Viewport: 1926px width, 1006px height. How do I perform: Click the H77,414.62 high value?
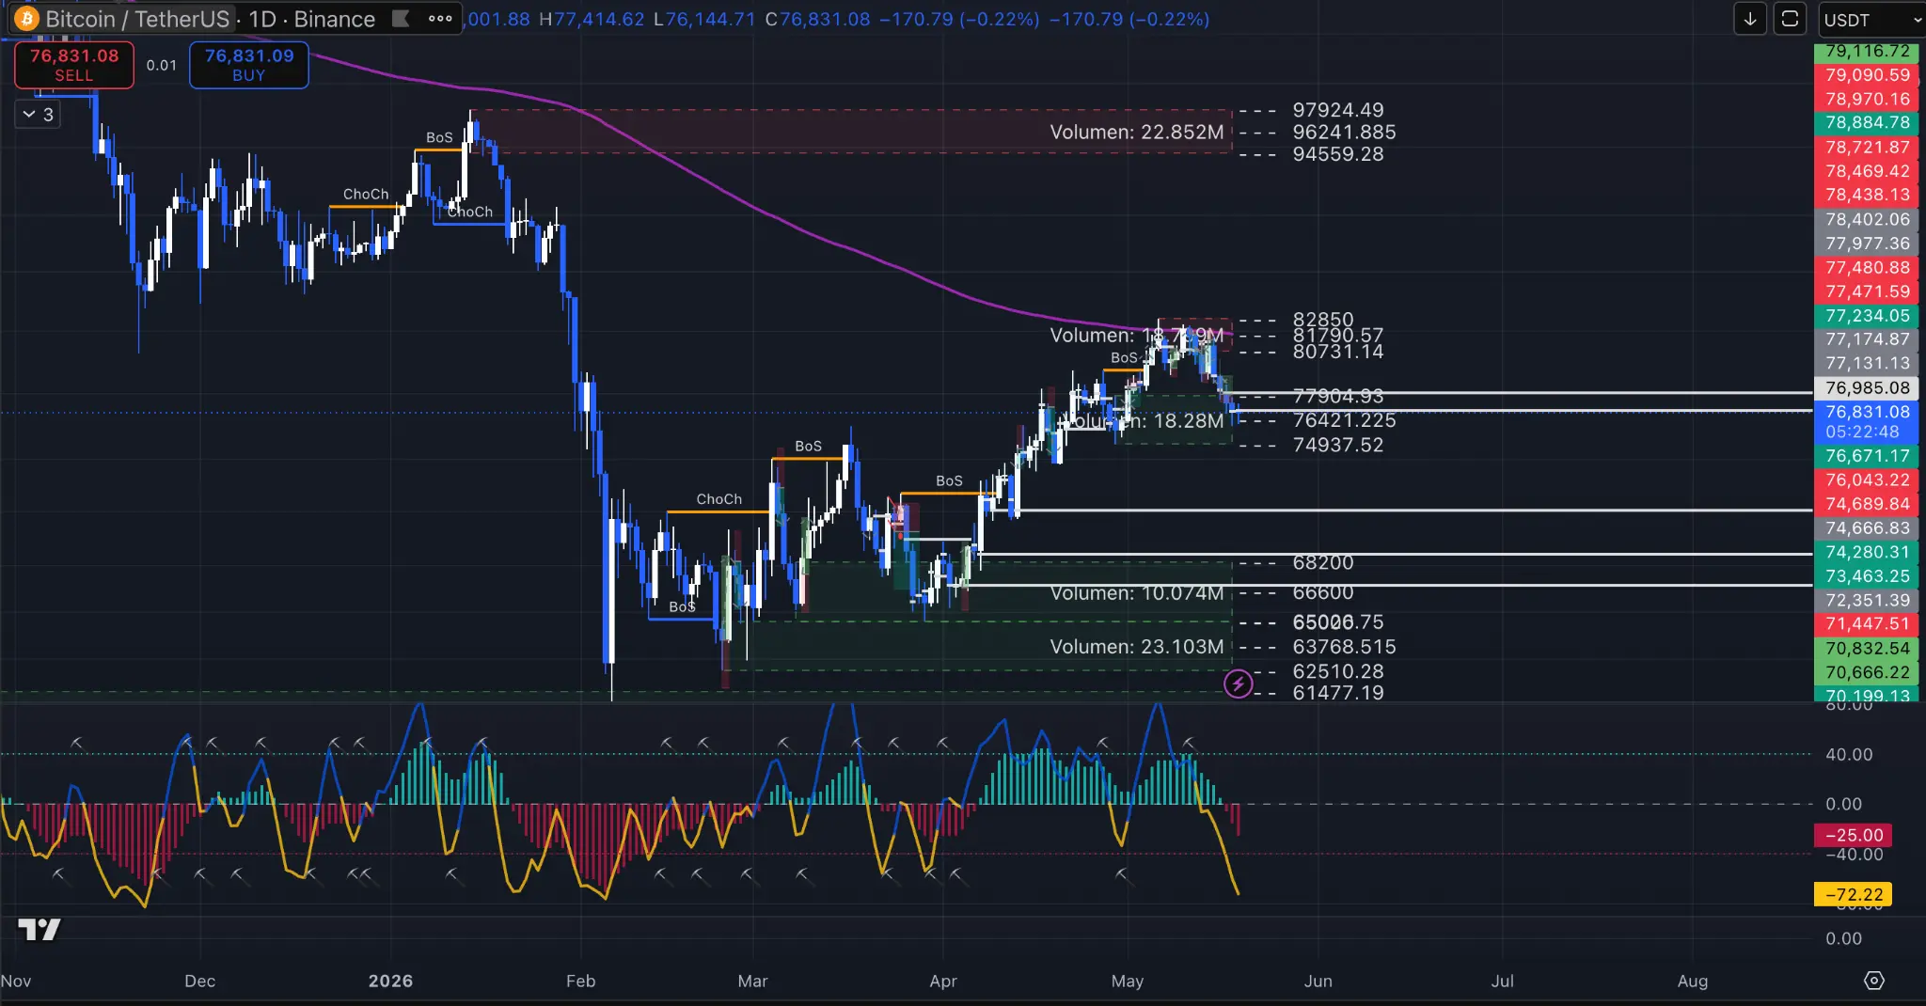tap(592, 19)
